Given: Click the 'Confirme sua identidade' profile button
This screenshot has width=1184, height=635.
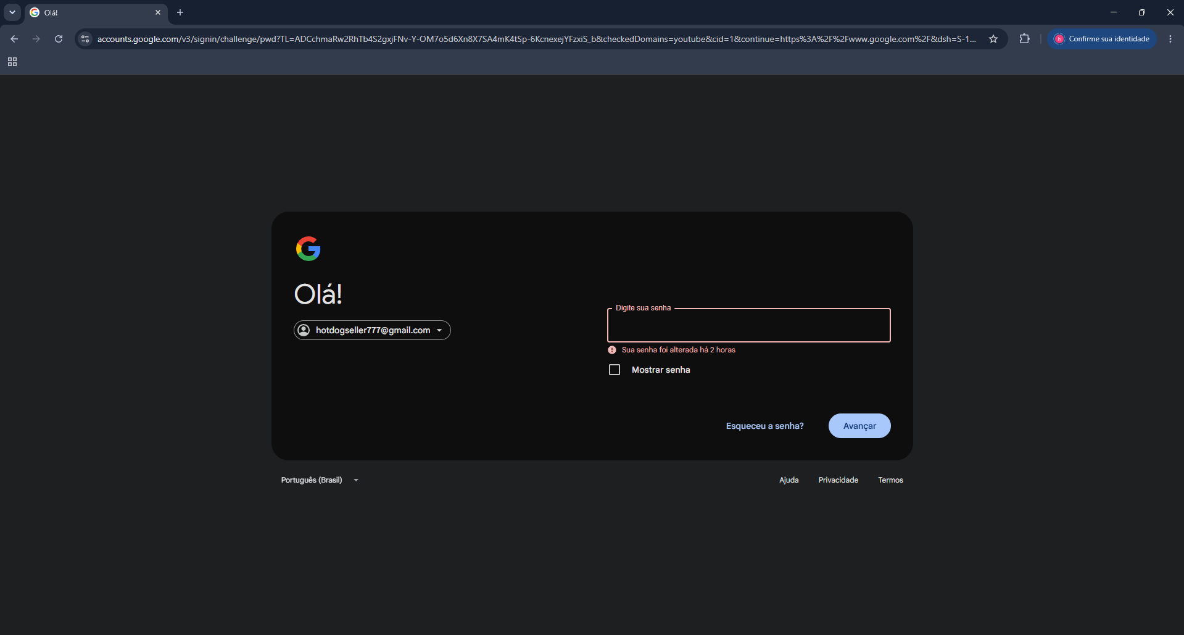Looking at the screenshot, I should [1101, 39].
